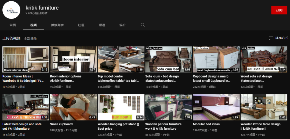Open the Wooden parlour furniture work thumbnail
The height and width of the screenshot is (139, 290).
(168, 107)
